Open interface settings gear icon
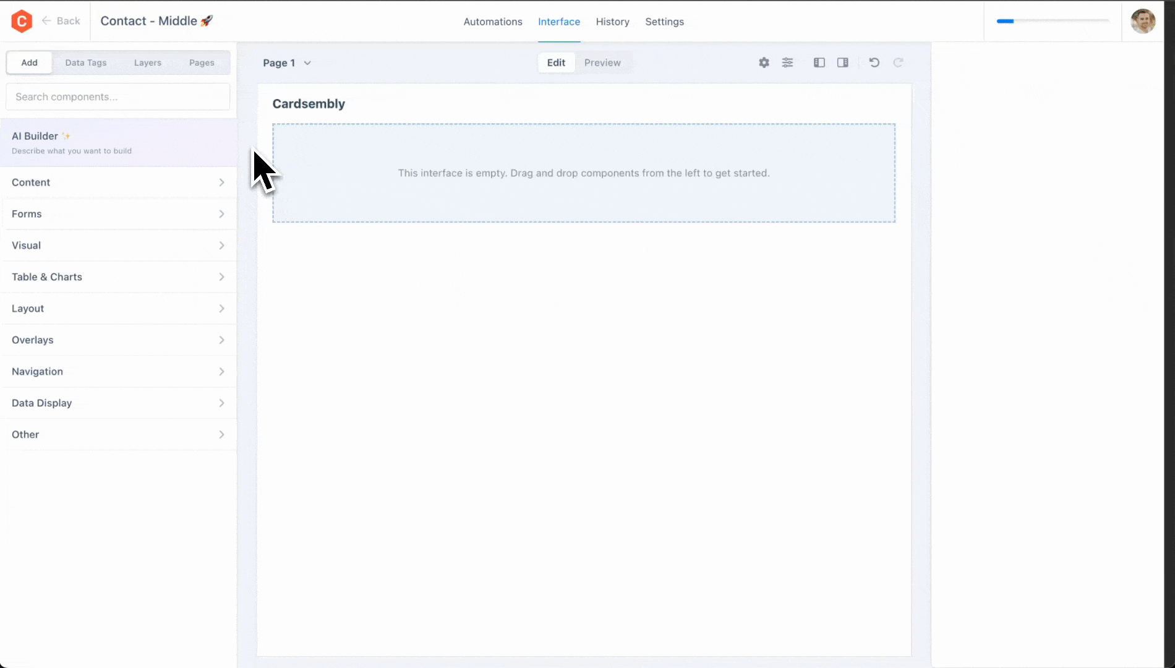1175x668 pixels. click(764, 62)
